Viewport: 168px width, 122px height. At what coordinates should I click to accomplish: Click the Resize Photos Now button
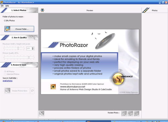coord(17,91)
